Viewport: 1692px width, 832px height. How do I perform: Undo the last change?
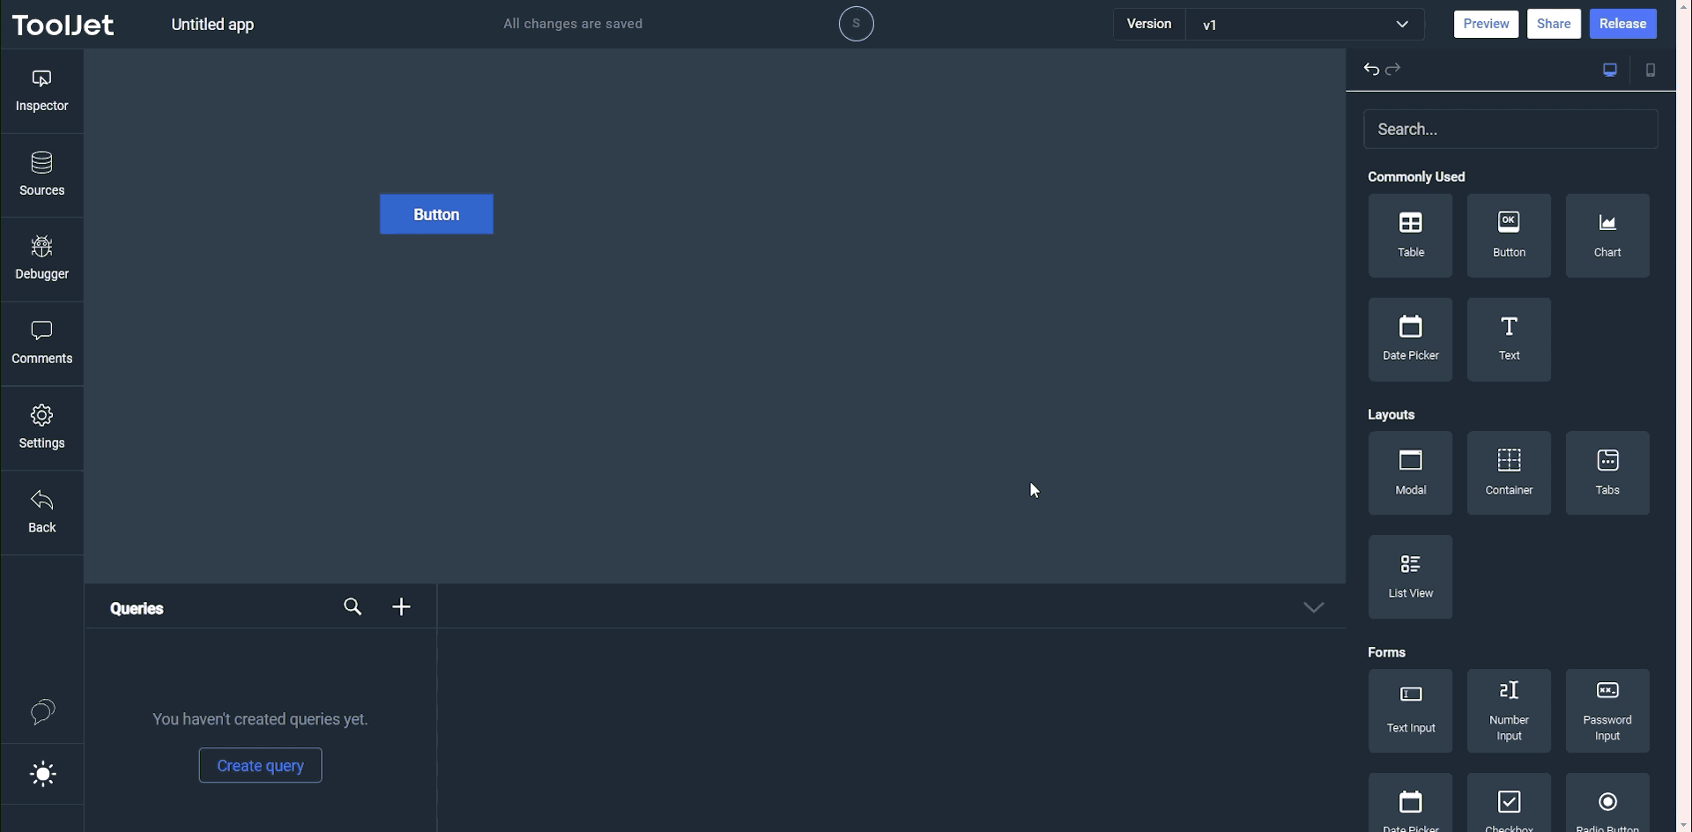[1371, 69]
